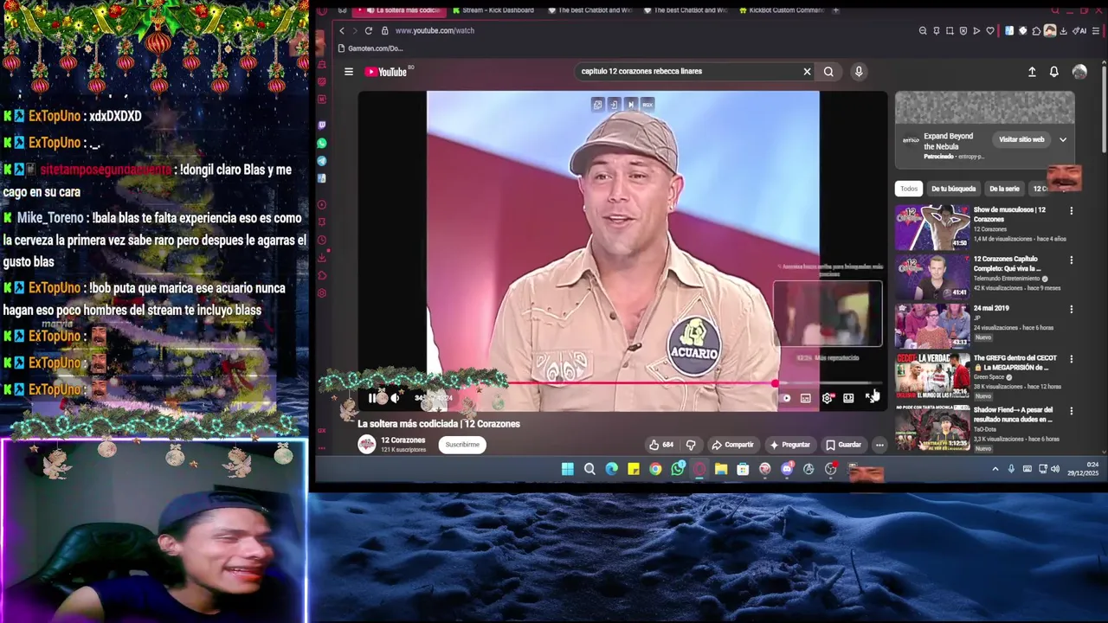Expand the ad options chevron
Viewport: 1108px width, 623px height.
(x=1063, y=139)
